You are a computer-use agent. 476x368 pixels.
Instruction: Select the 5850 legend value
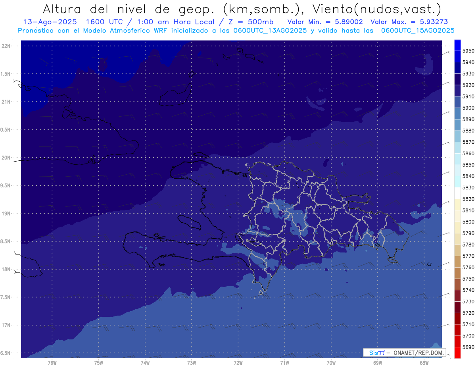pyautogui.click(x=468, y=165)
